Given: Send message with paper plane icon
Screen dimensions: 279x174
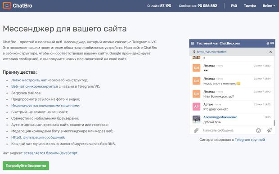Looking at the screenshot, I should point(270,130).
